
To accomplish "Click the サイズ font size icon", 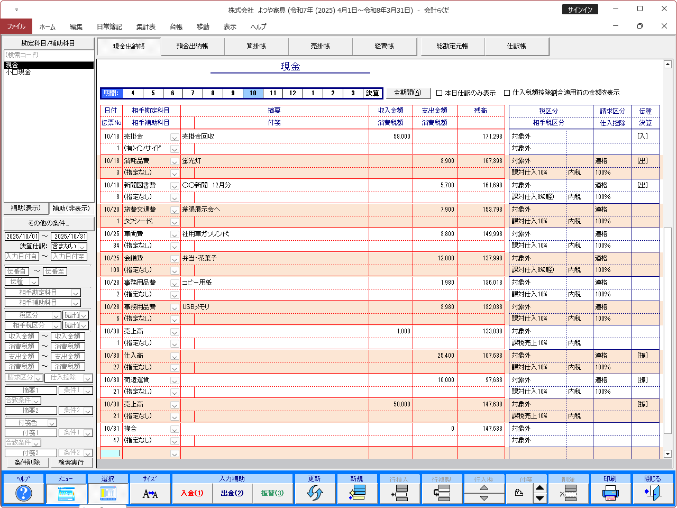I will point(150,493).
